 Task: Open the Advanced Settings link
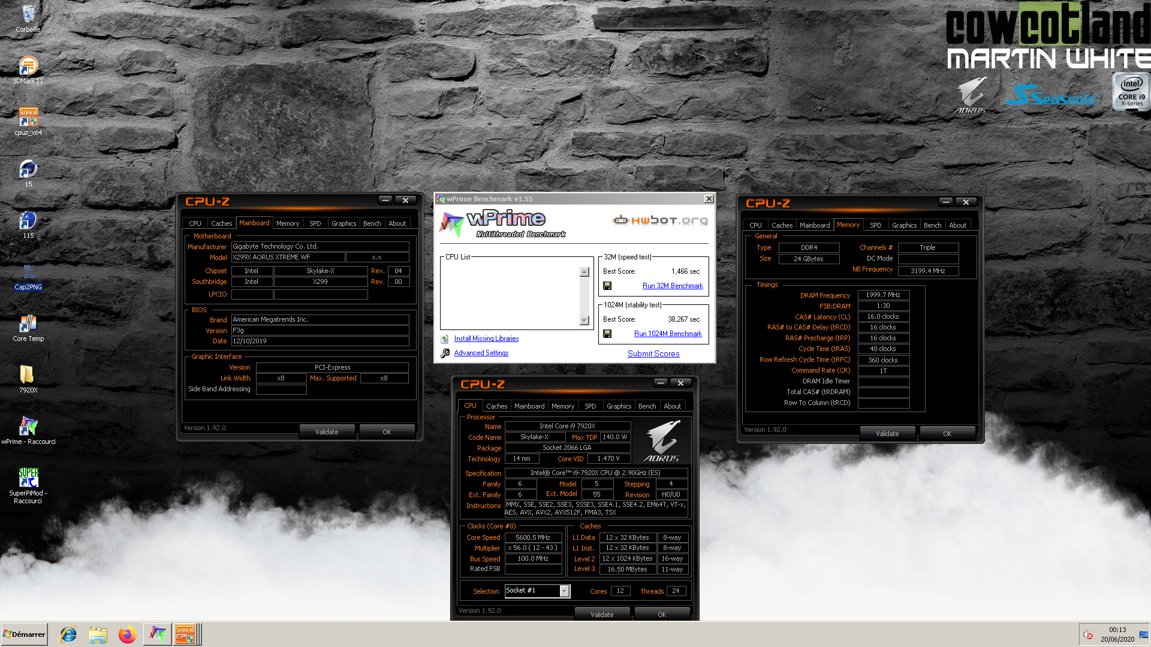coord(481,353)
